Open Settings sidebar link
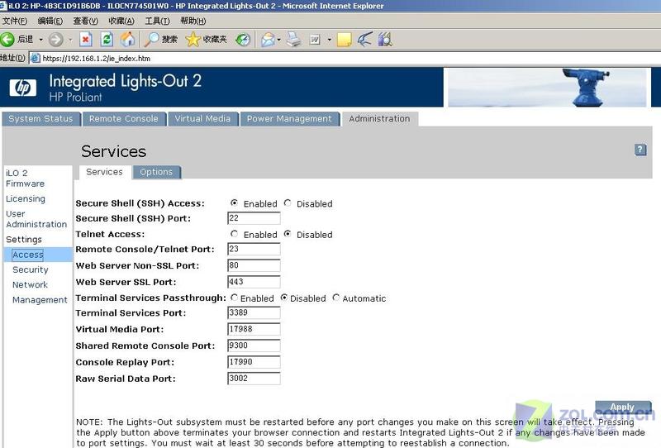The image size is (661, 448). [24, 239]
